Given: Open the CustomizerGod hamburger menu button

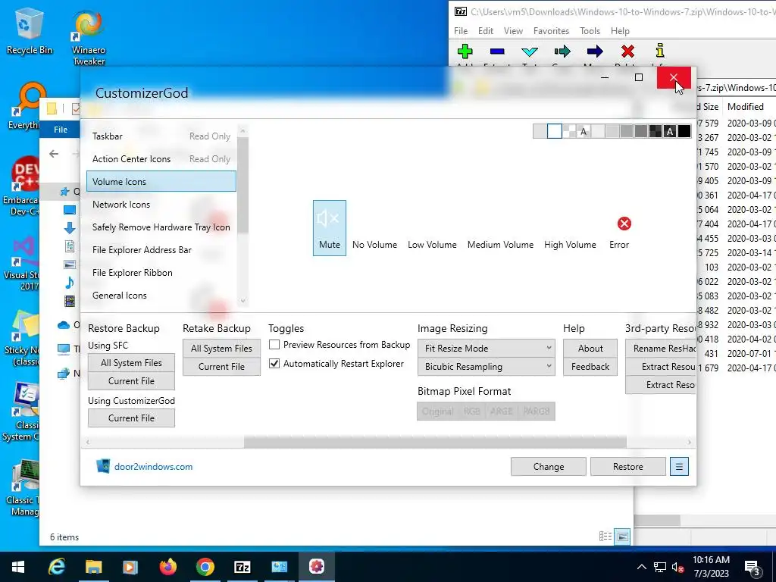Looking at the screenshot, I should point(679,466).
